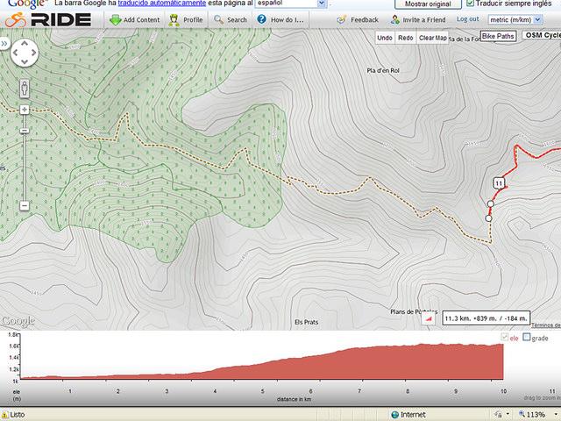Click the Profile character icon
Screen dimensions: 561x421
(174, 19)
